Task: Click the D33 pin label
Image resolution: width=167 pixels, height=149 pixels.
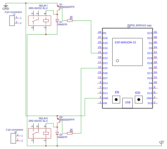Action: 105,63
